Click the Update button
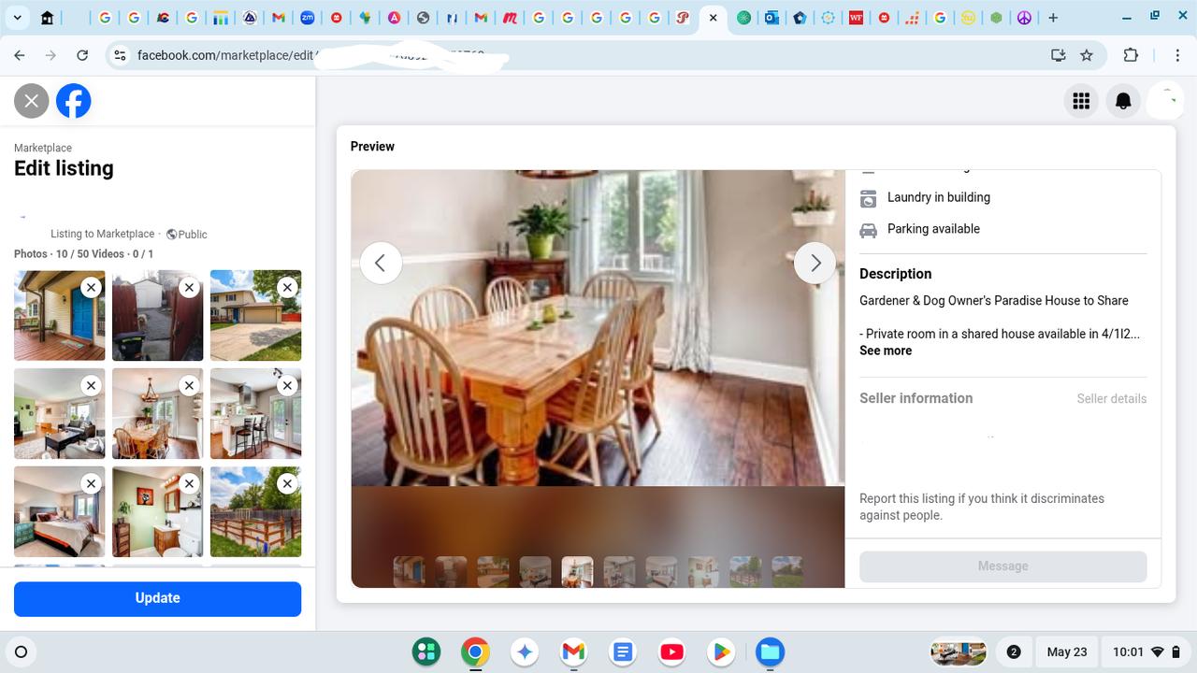This screenshot has width=1197, height=673. pos(157,598)
